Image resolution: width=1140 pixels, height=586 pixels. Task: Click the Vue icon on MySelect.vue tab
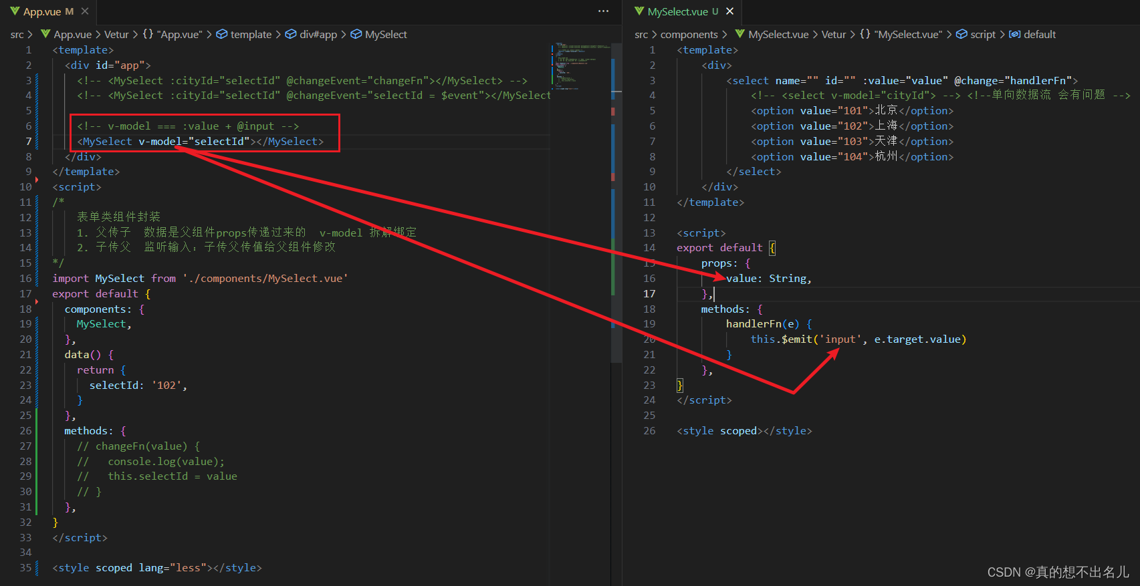tap(639, 11)
